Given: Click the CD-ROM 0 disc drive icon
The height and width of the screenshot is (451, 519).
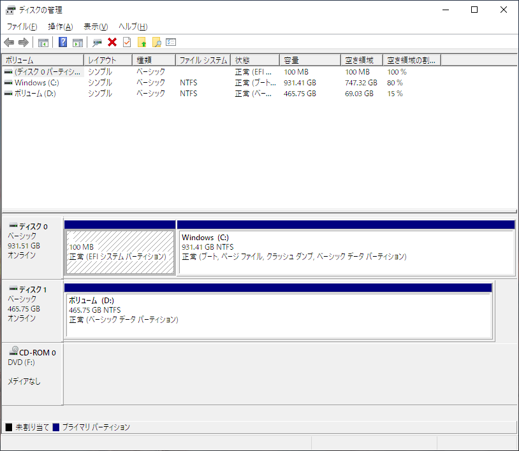Looking at the screenshot, I should (13, 351).
